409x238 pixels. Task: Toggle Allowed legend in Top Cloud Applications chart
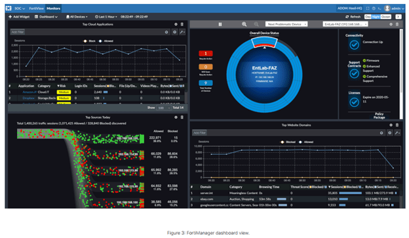[x=106, y=41]
